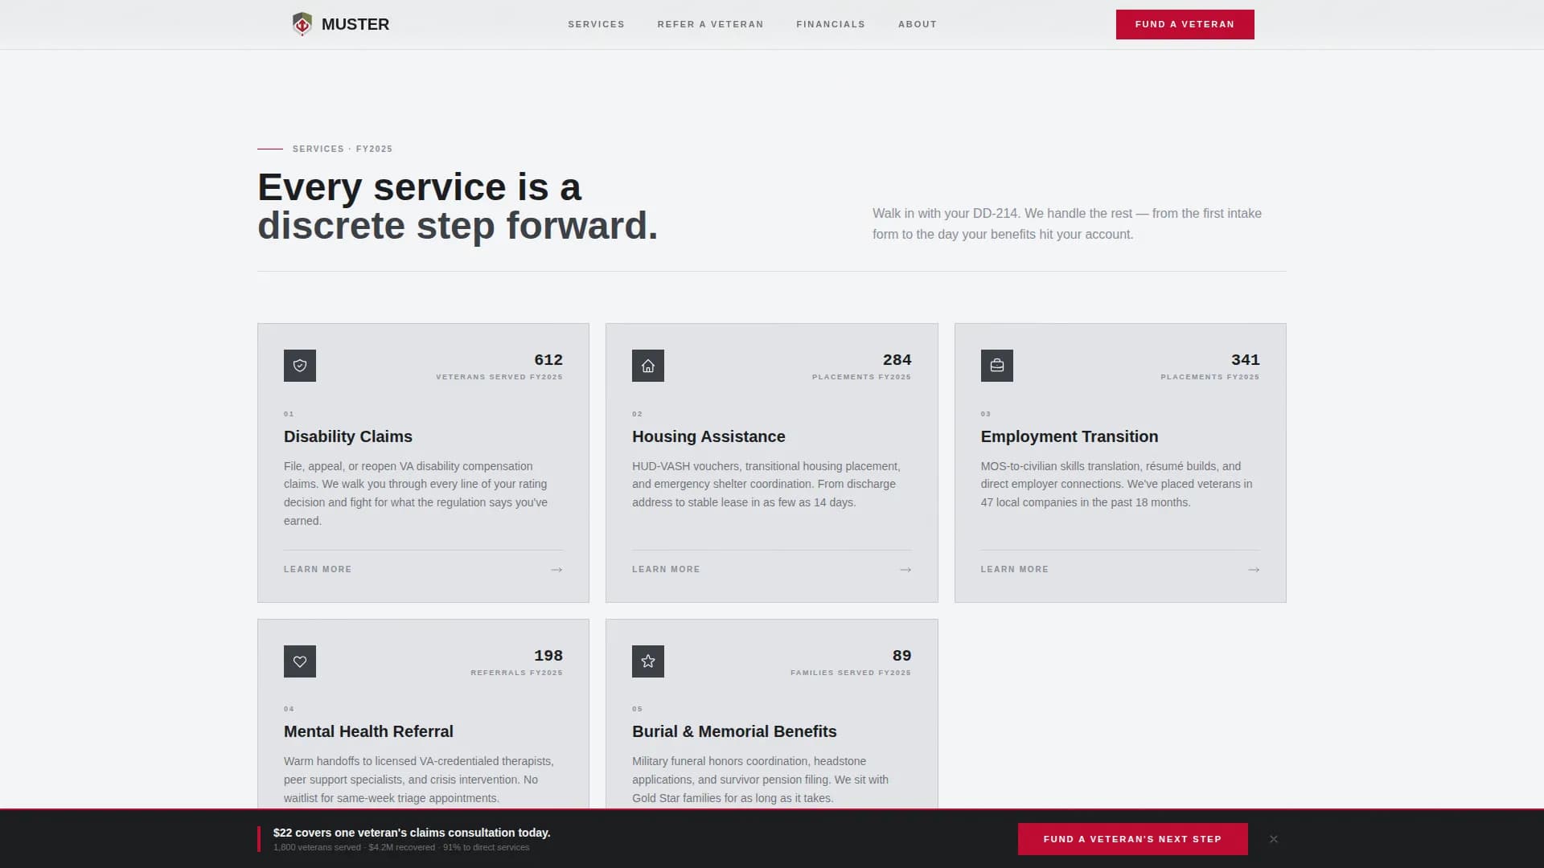
Task: Open Learn More for Employment Transition
Action: 1014,569
